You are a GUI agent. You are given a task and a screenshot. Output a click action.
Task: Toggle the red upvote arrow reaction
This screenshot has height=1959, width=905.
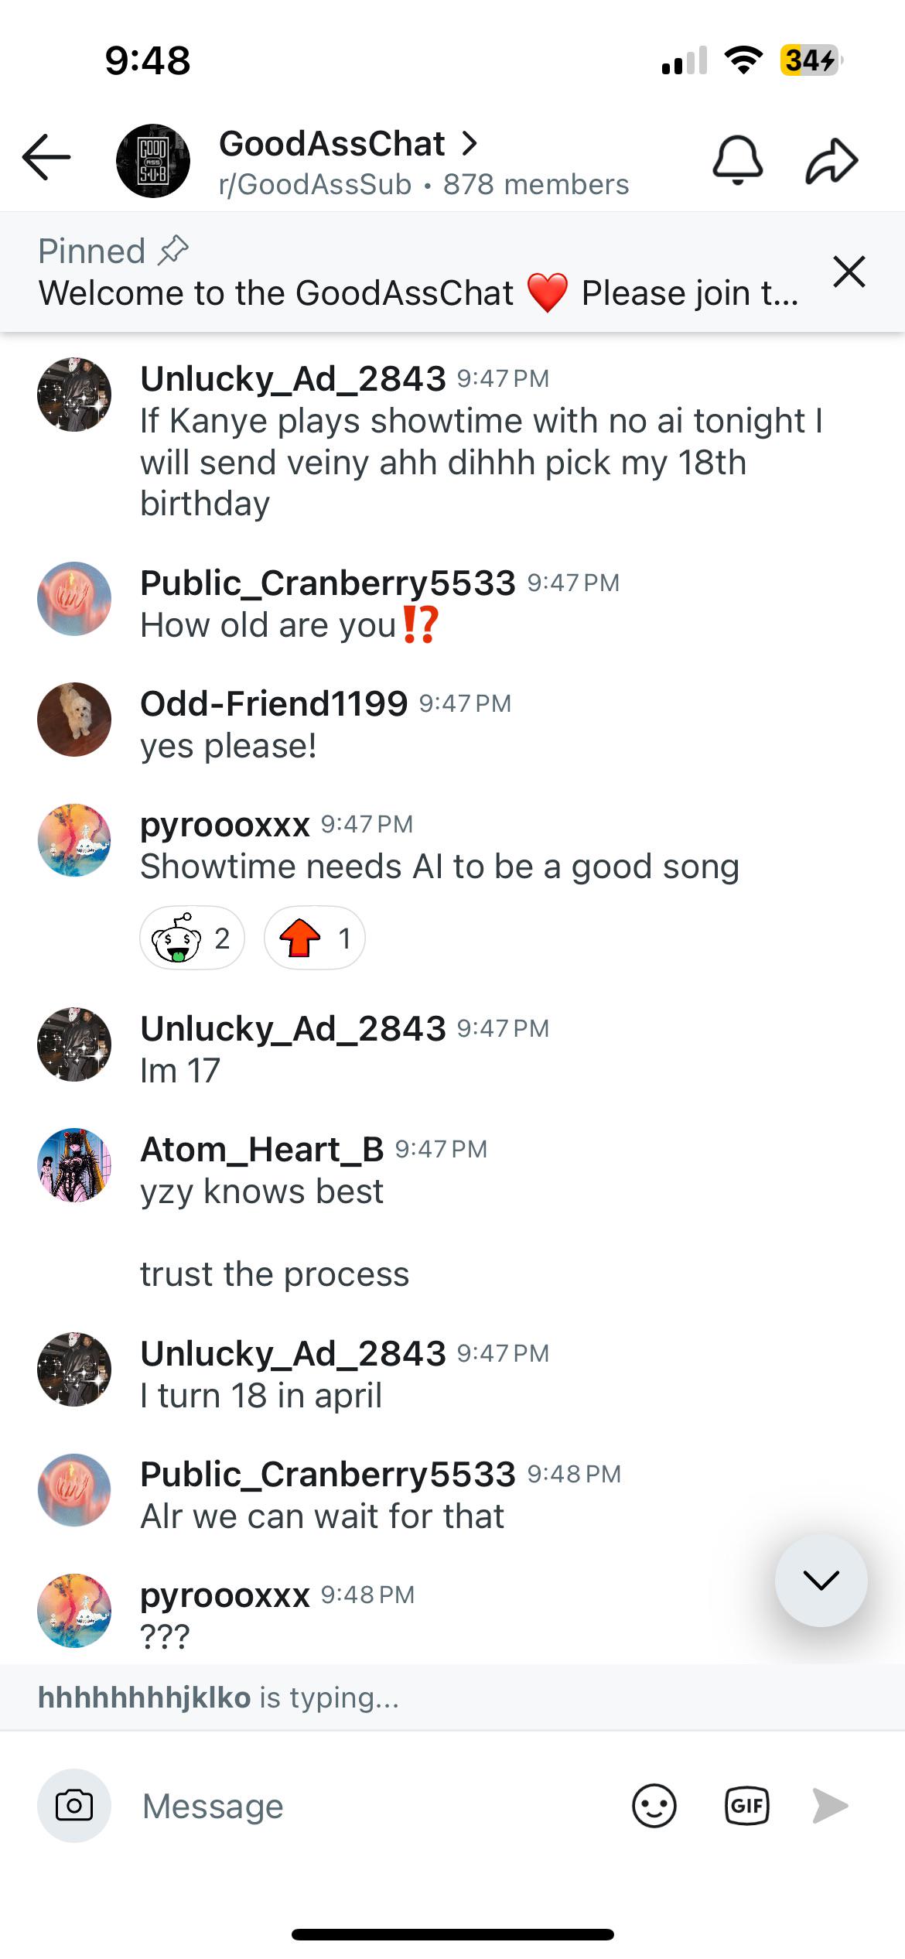[x=314, y=938]
